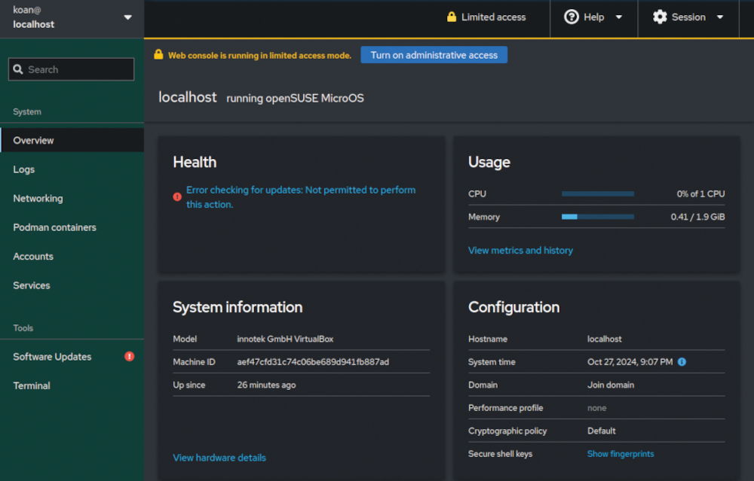The width and height of the screenshot is (754, 481).
Task: Open the Logs page from sidebar
Action: click(24, 169)
